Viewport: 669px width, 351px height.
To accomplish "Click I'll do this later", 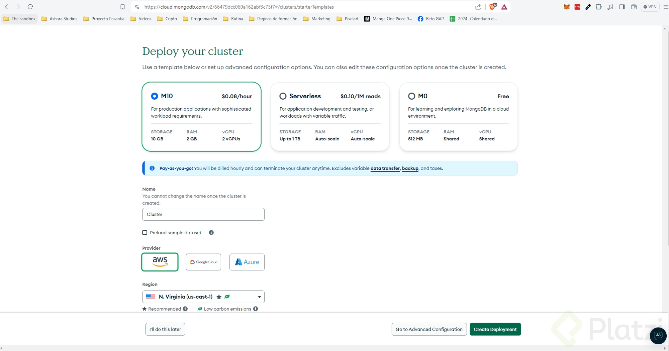I will (x=165, y=329).
